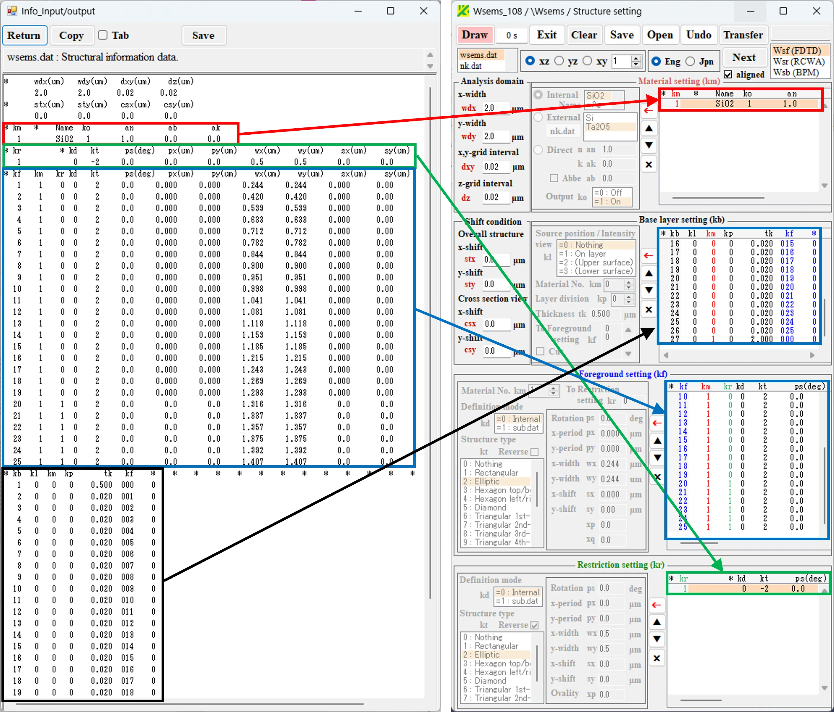Select the Direct material radio button

pyautogui.click(x=538, y=150)
